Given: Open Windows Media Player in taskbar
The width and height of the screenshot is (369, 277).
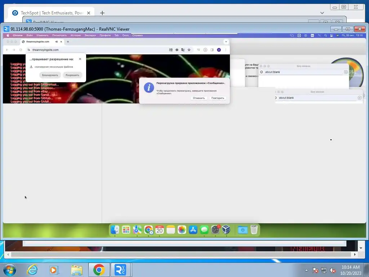Looking at the screenshot, I should tap(54, 270).
